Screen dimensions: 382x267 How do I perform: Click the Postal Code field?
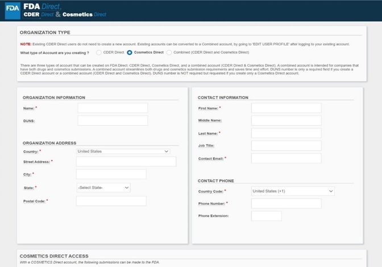coord(111,201)
